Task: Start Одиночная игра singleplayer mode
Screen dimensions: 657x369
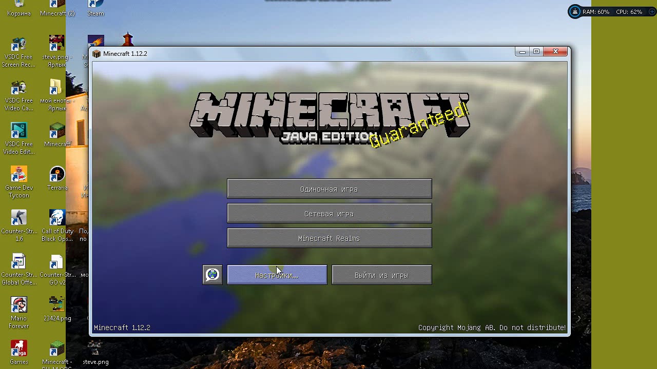Action: (330, 189)
